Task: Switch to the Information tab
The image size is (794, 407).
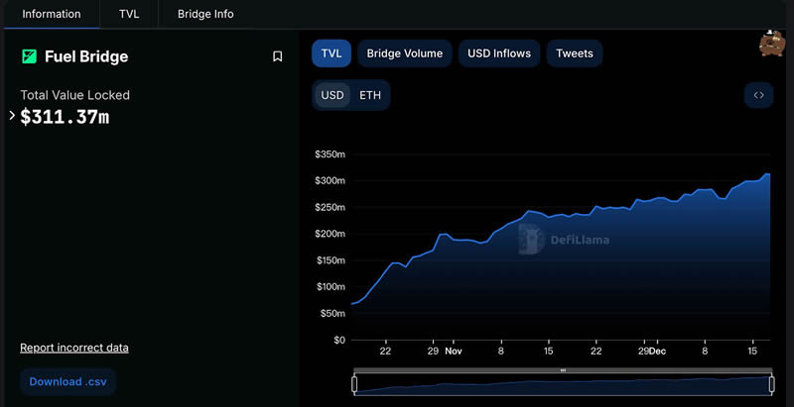Action: pyautogui.click(x=52, y=14)
